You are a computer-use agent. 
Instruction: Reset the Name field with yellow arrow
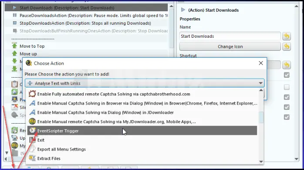pos(287,36)
